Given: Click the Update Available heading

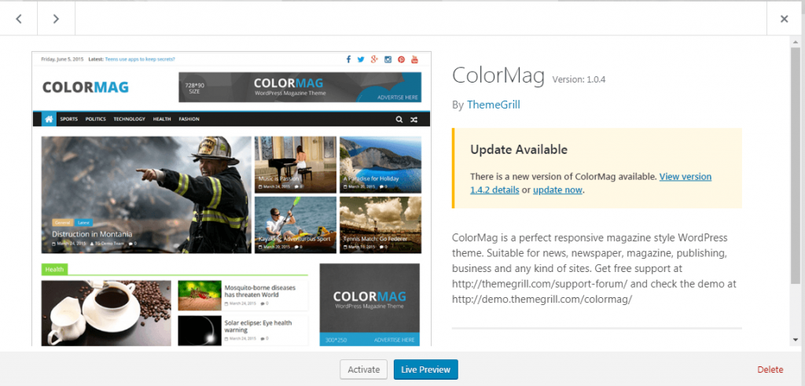Looking at the screenshot, I should (519, 149).
